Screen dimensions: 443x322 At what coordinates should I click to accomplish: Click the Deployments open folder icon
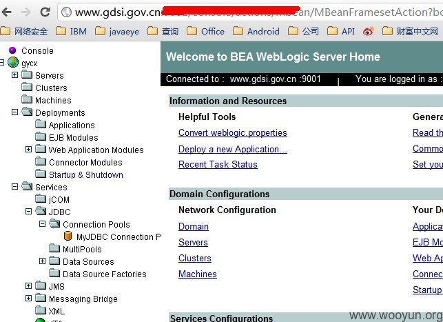(27, 112)
